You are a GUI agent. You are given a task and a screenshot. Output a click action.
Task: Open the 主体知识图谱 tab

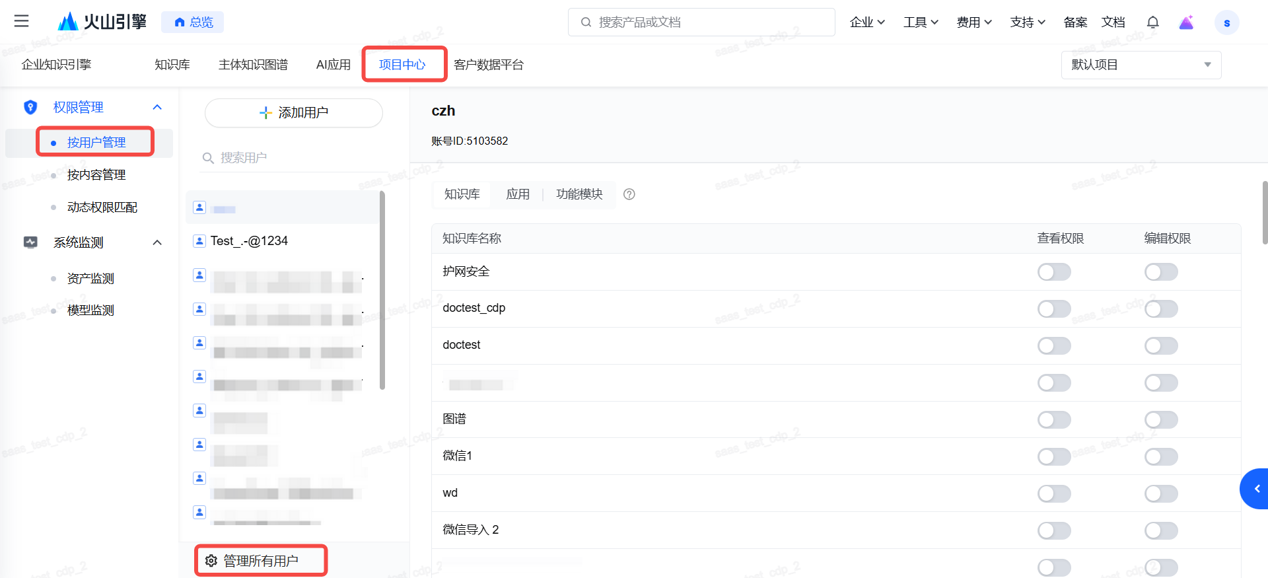coord(253,65)
